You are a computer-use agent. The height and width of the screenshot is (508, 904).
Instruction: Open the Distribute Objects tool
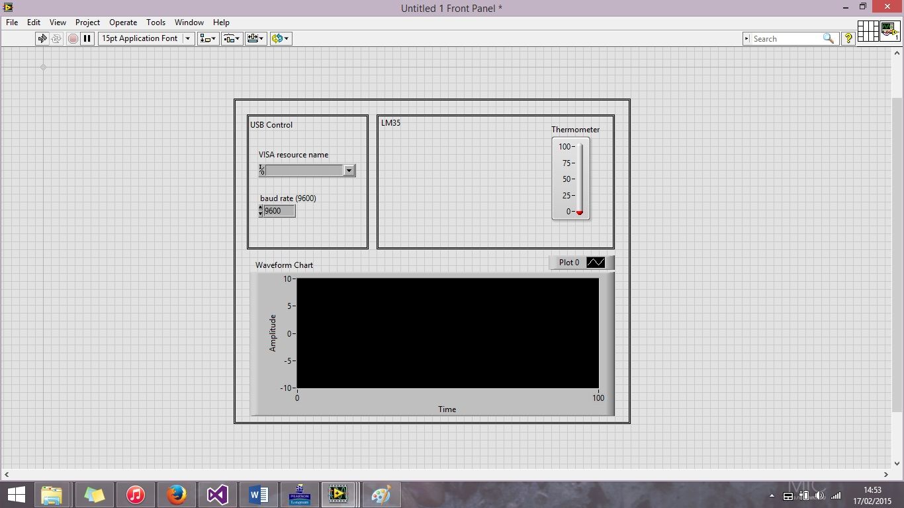[232, 38]
